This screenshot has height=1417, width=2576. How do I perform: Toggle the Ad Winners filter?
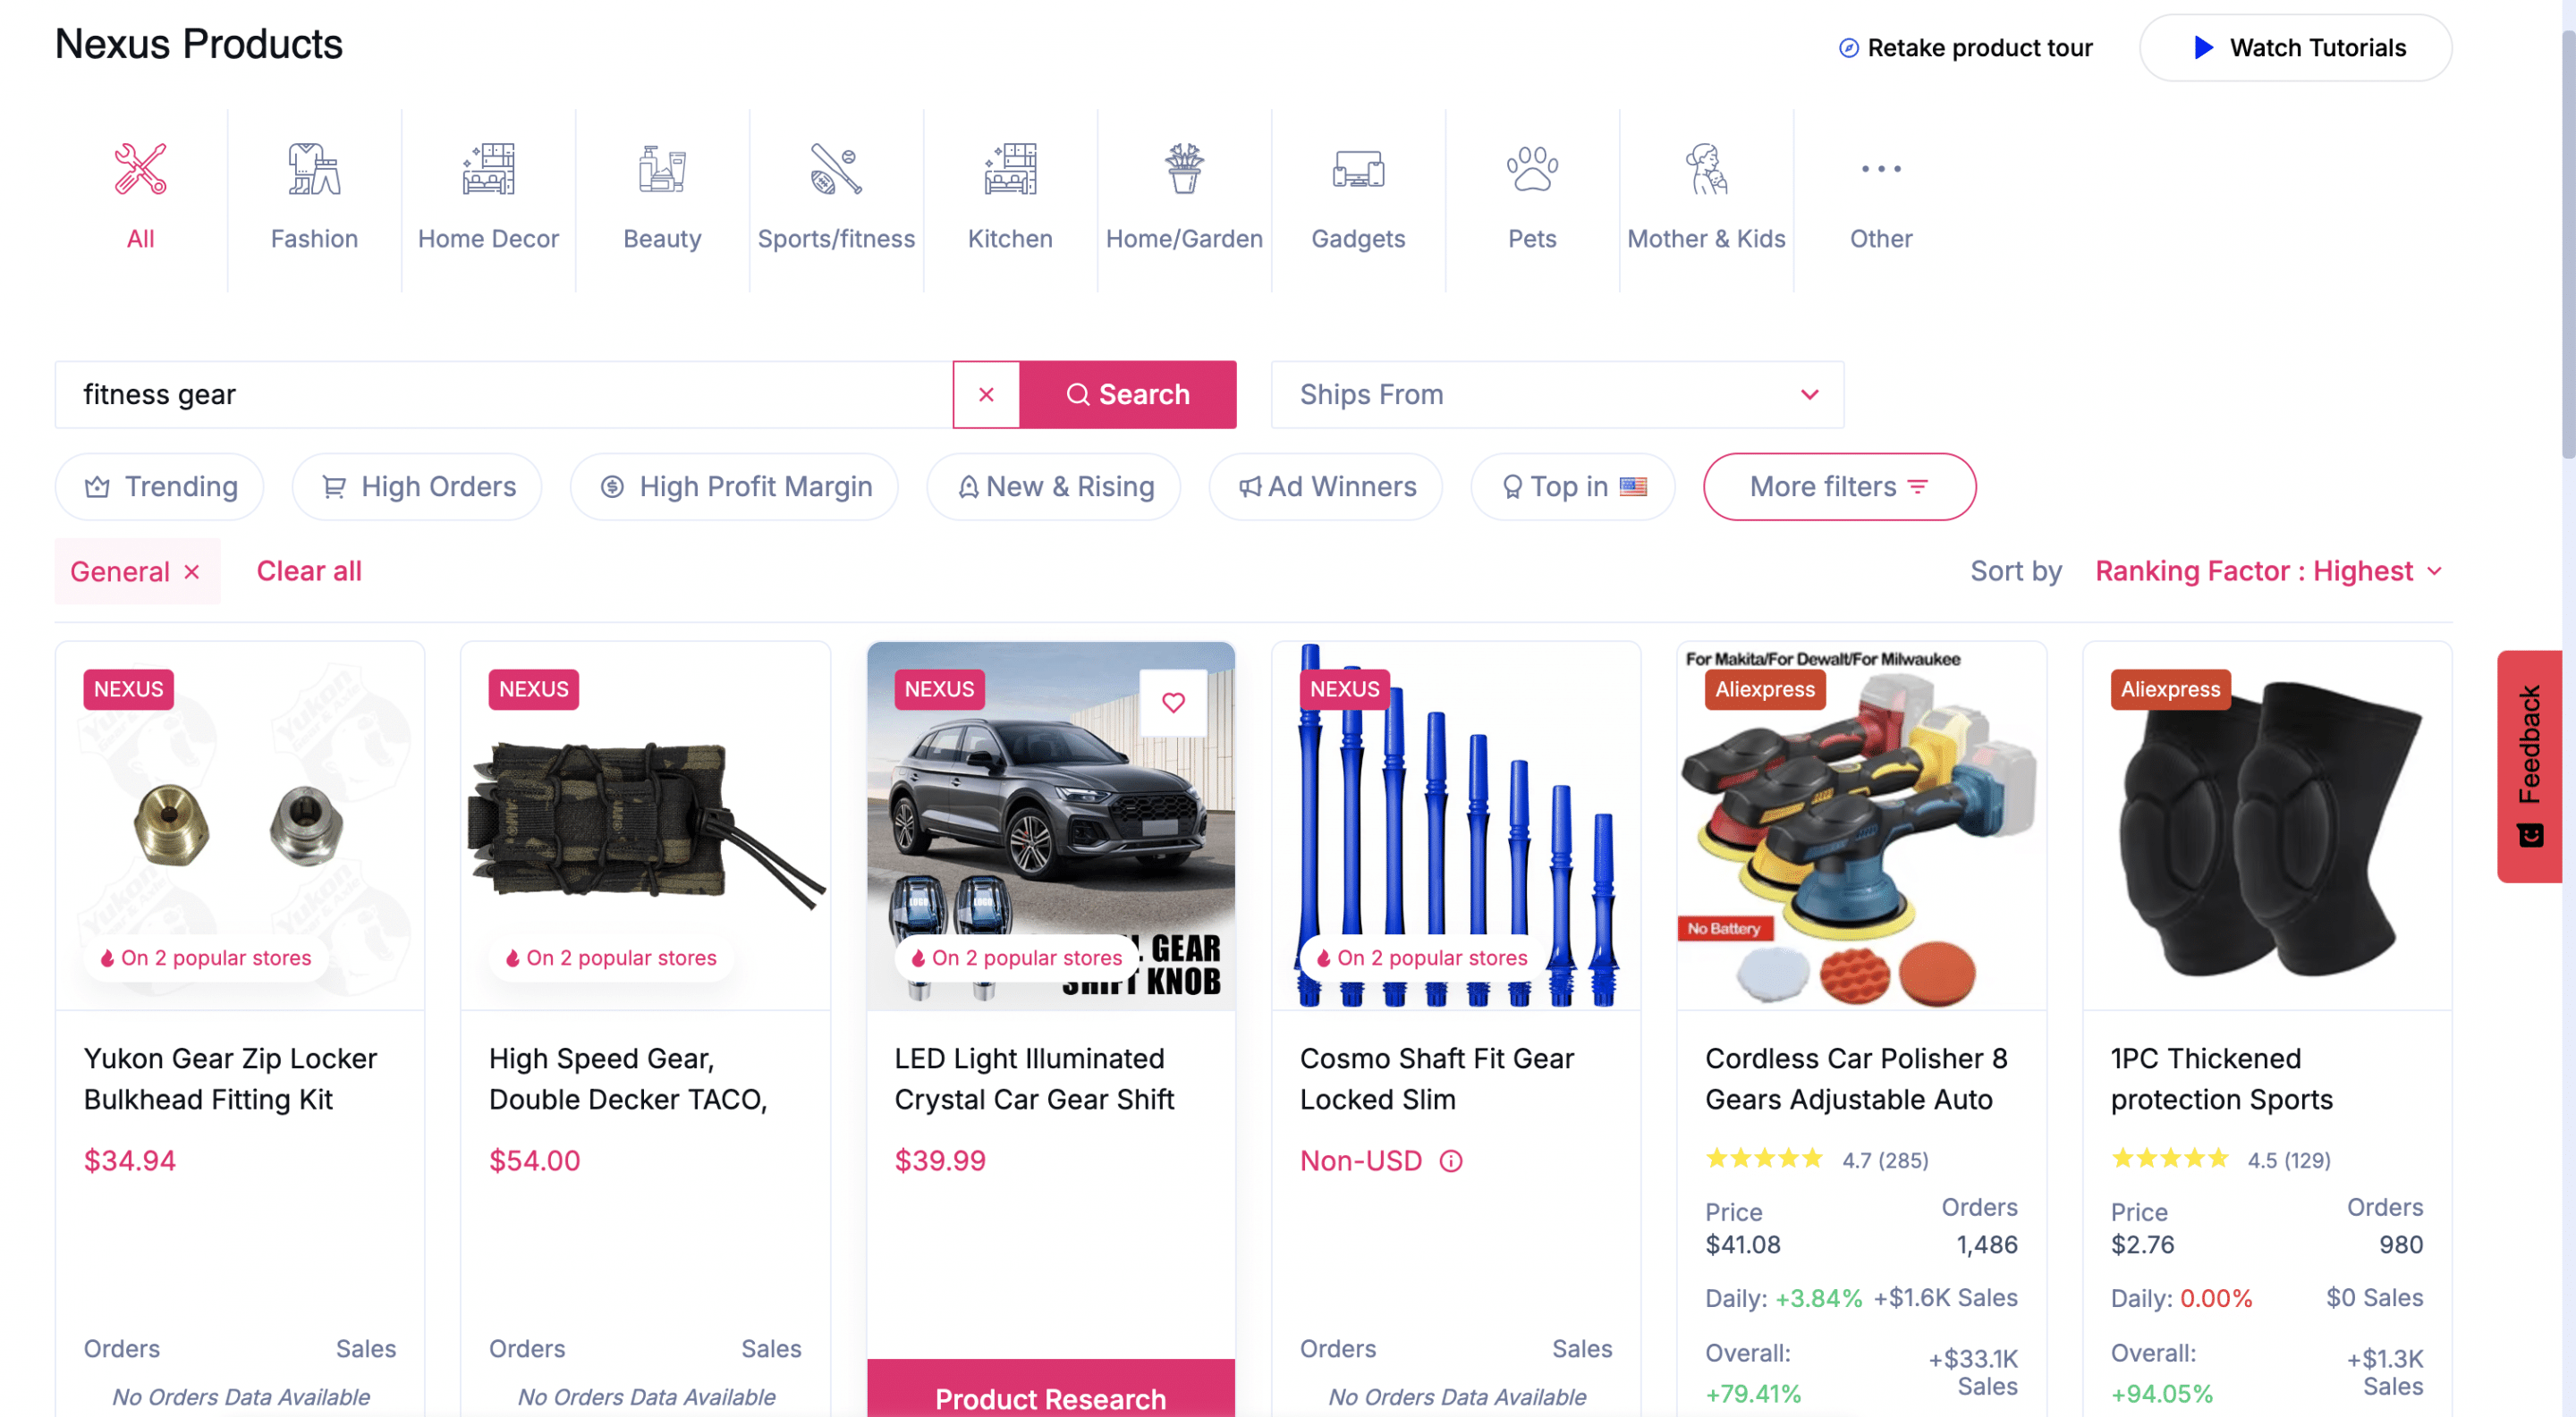pos(1326,486)
